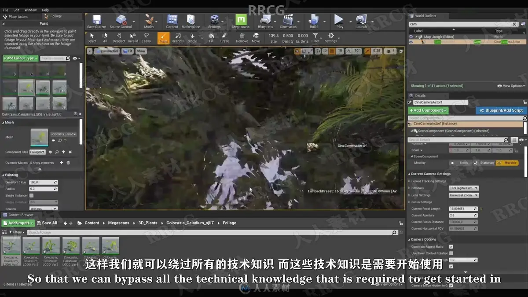Screen dimensions: 528x297
Task: Click the foliage All selection tool
Action: coord(105,38)
